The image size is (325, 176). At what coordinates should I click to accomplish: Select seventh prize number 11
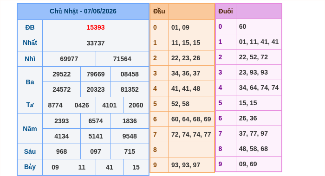82,167
